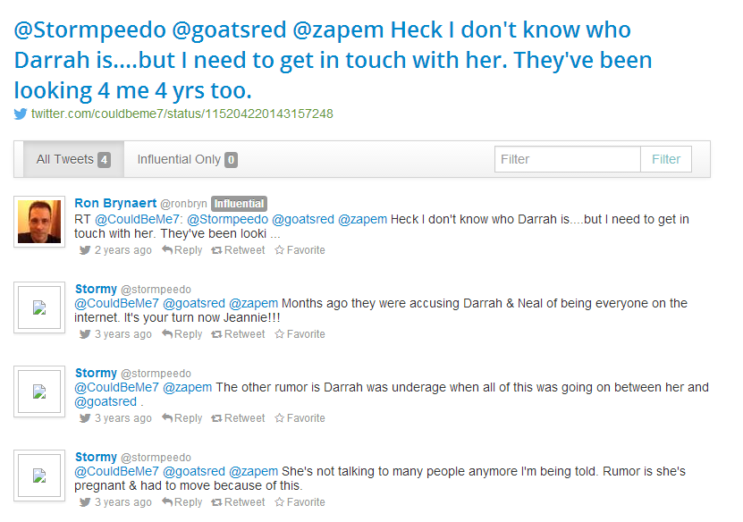Open @zapem mention in 'other rumor' tweet
Image resolution: width=743 pixels, height=522 pixels.
(188, 387)
